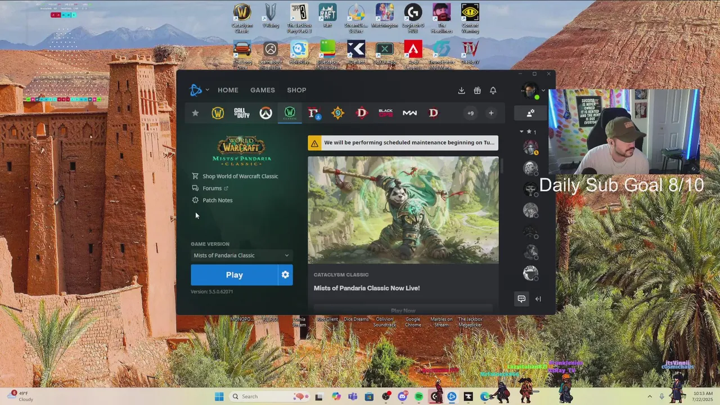
Task: Open Content Warning desktop shortcut
Action: click(x=470, y=19)
